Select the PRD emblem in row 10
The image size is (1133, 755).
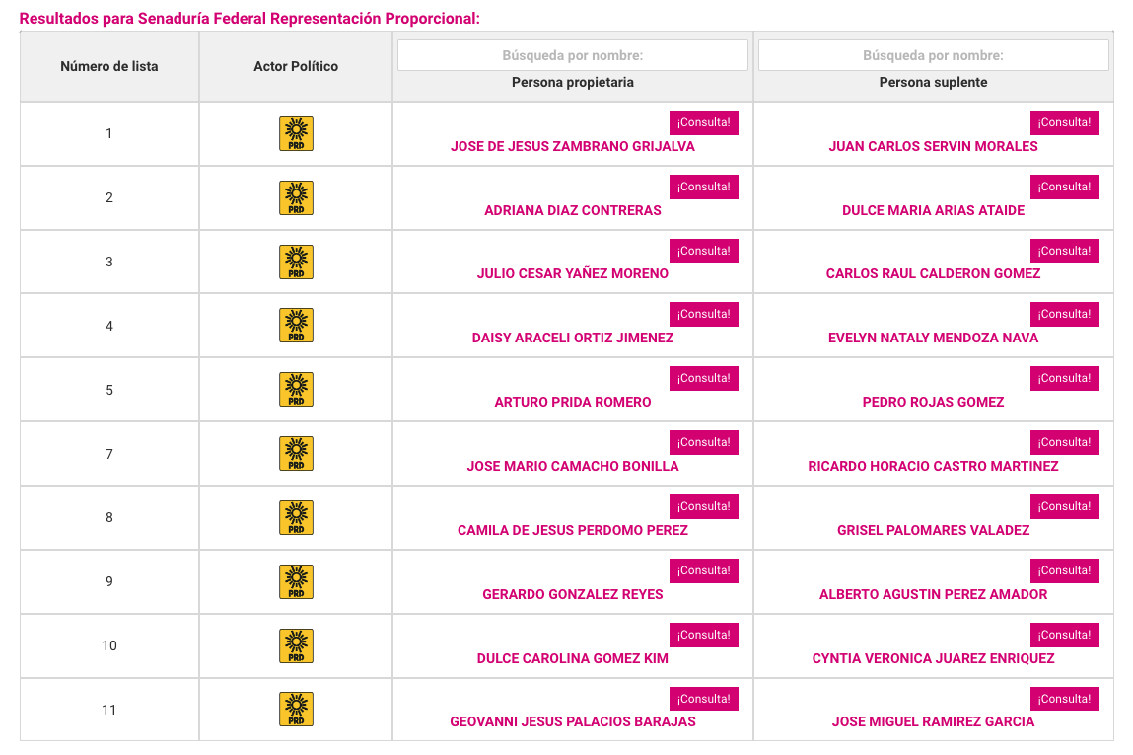point(296,645)
